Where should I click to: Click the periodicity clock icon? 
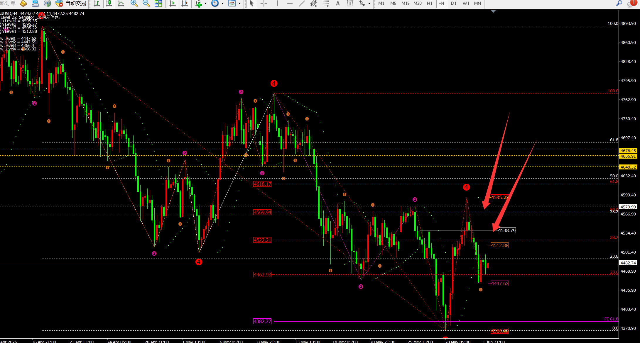click(x=215, y=4)
